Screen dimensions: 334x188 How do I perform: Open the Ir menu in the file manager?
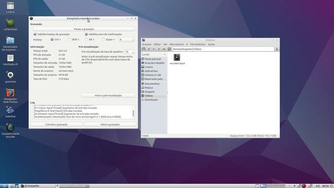pos(187,44)
